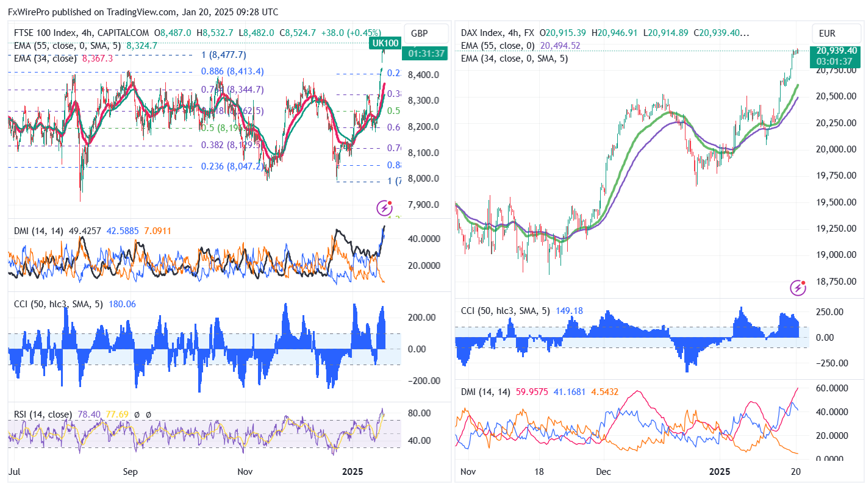Click the RSI (14, close) indicator legend
Viewport: 866px width, 484px height.
pyautogui.click(x=43, y=415)
